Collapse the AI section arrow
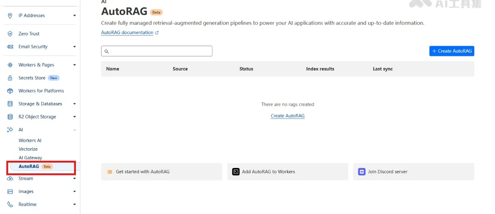Viewport: 495px width, 214px height. 75,130
